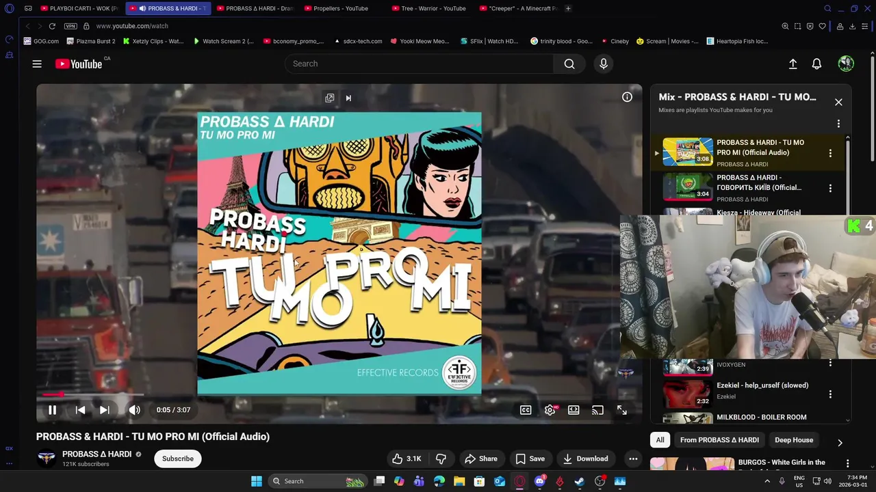876x492 pixels.
Task: Save the video to a playlist
Action: (x=530, y=459)
